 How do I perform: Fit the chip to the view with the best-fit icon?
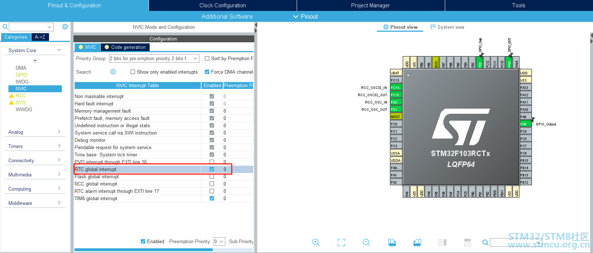point(341,242)
